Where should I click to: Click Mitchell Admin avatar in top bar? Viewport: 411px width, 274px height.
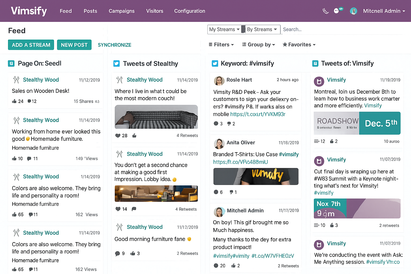coord(353,11)
